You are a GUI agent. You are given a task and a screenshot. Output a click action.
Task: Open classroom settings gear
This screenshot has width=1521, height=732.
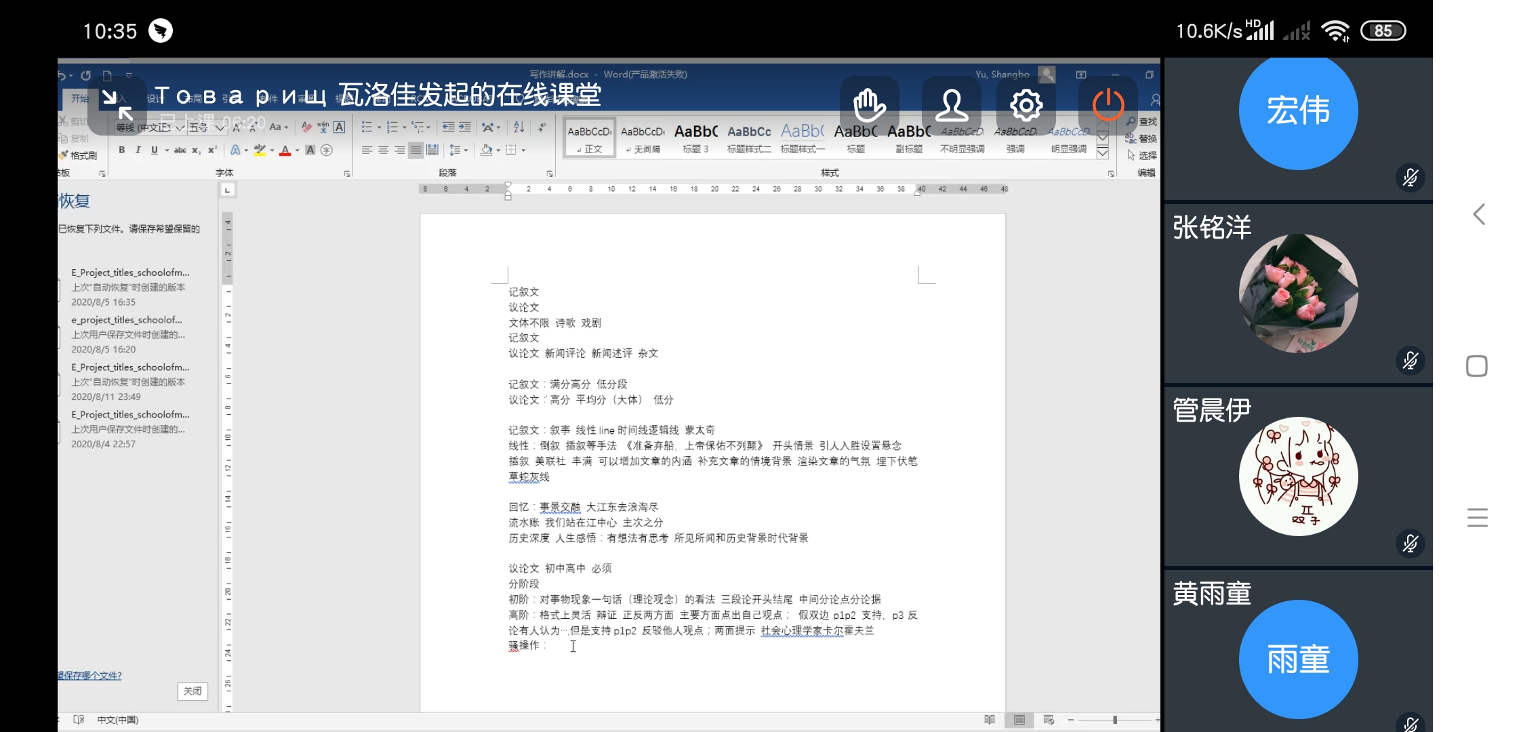pos(1026,105)
